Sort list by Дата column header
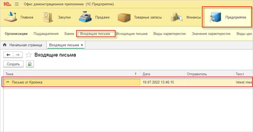253x132 pixels. click(162, 74)
